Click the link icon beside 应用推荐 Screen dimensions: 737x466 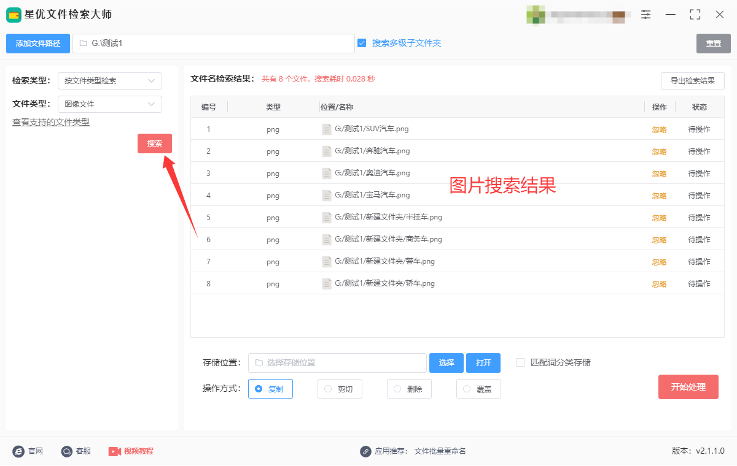pos(365,451)
